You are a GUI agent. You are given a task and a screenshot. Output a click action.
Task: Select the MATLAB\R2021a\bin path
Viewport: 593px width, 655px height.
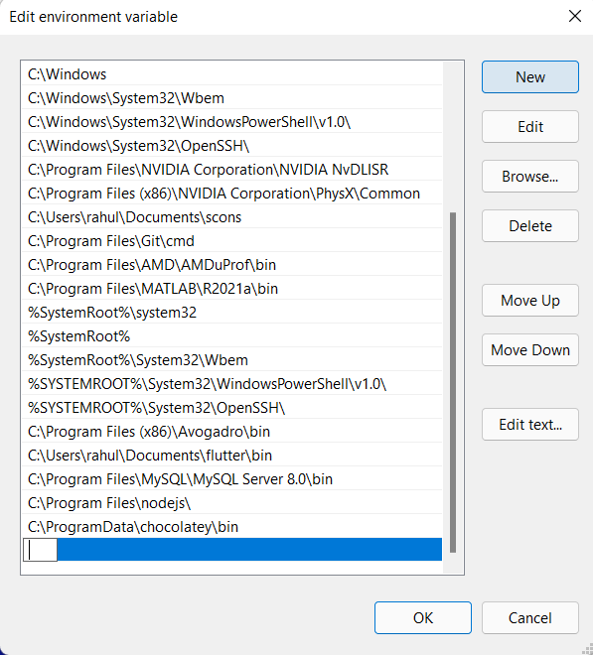click(232, 289)
